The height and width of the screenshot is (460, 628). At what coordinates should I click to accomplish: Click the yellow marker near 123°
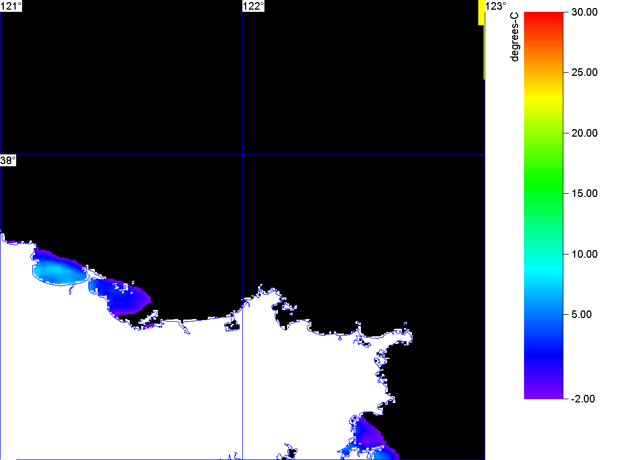point(481,13)
